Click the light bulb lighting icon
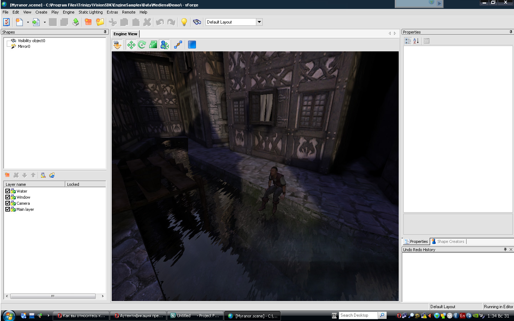The width and height of the screenshot is (514, 321). [x=184, y=22]
